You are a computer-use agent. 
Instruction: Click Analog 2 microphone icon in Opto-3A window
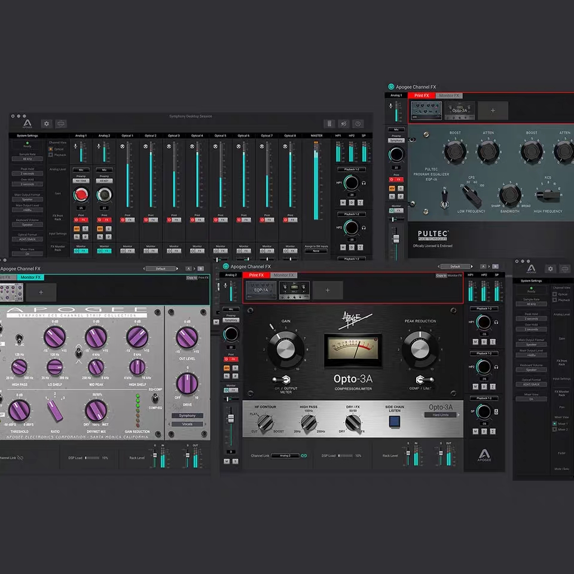point(225,285)
